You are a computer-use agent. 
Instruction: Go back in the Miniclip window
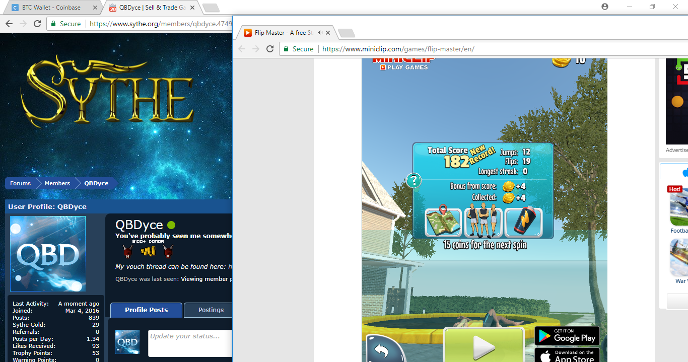(242, 49)
